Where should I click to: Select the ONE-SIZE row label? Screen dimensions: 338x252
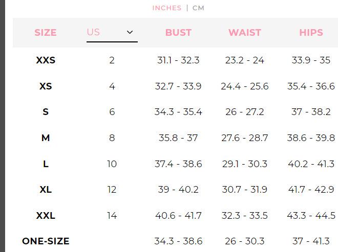click(46, 241)
